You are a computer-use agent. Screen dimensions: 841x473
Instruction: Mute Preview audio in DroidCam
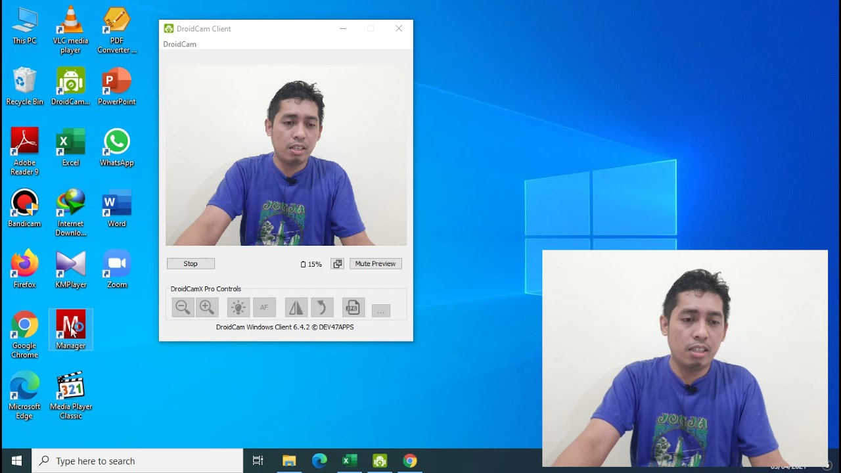coord(375,263)
